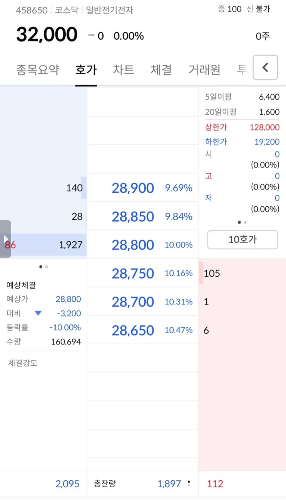Screen dimensions: 286x500
Task: Tap the 105 bid quantity cell
Action: pyautogui.click(x=242, y=273)
